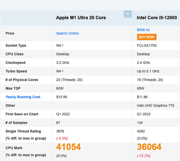Click the 3.2 GHz clockspeed value
The width and height of the screenshot is (180, 161).
tap(63, 63)
